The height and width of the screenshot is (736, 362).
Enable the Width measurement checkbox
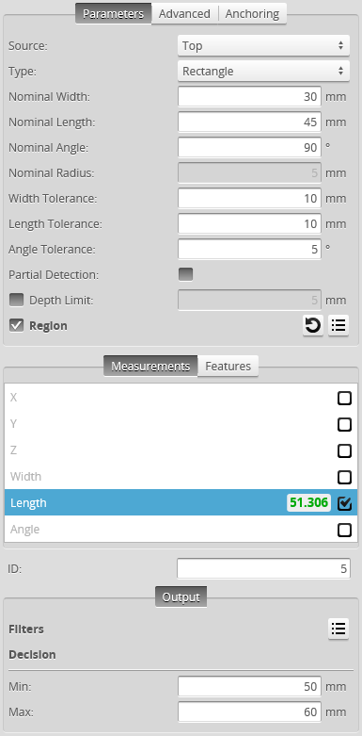pyautogui.click(x=344, y=477)
